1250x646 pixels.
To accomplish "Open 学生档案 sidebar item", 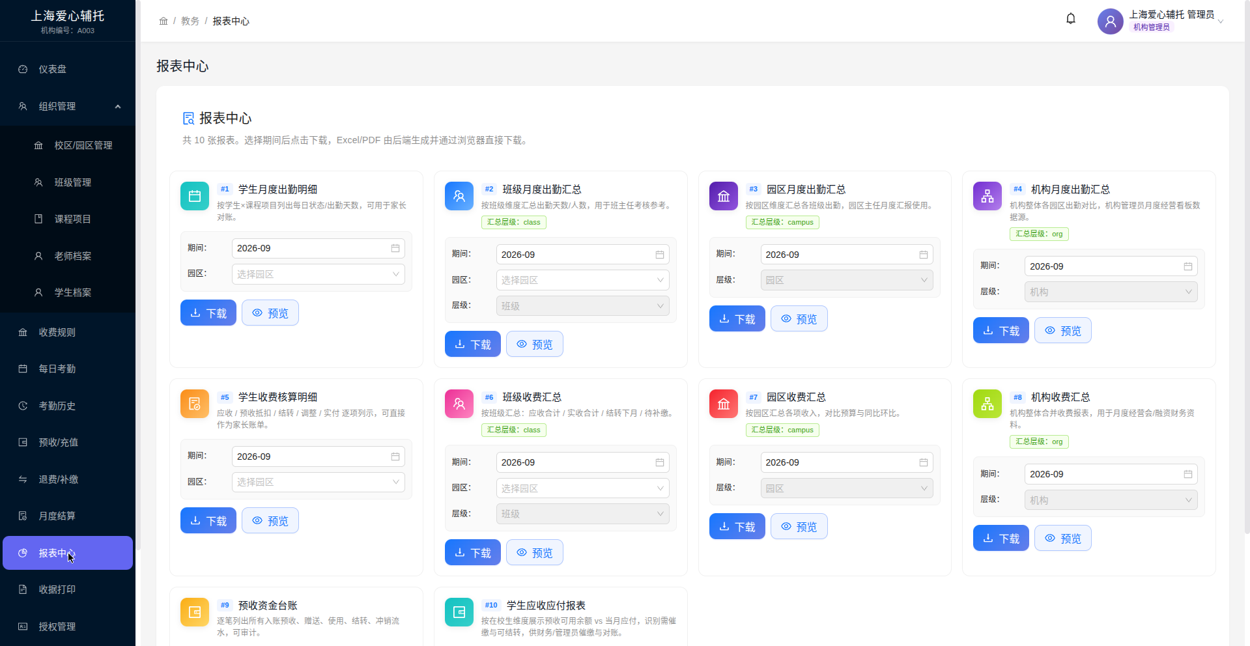I will pos(68,292).
